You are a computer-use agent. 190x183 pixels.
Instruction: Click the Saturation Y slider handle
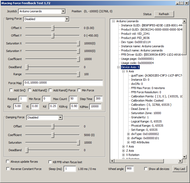click(x=78, y=51)
